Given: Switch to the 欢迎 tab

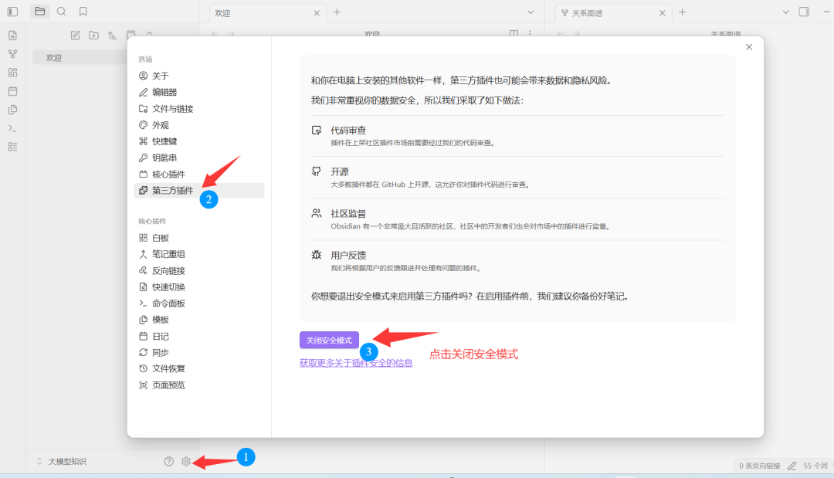Looking at the screenshot, I should (266, 13).
